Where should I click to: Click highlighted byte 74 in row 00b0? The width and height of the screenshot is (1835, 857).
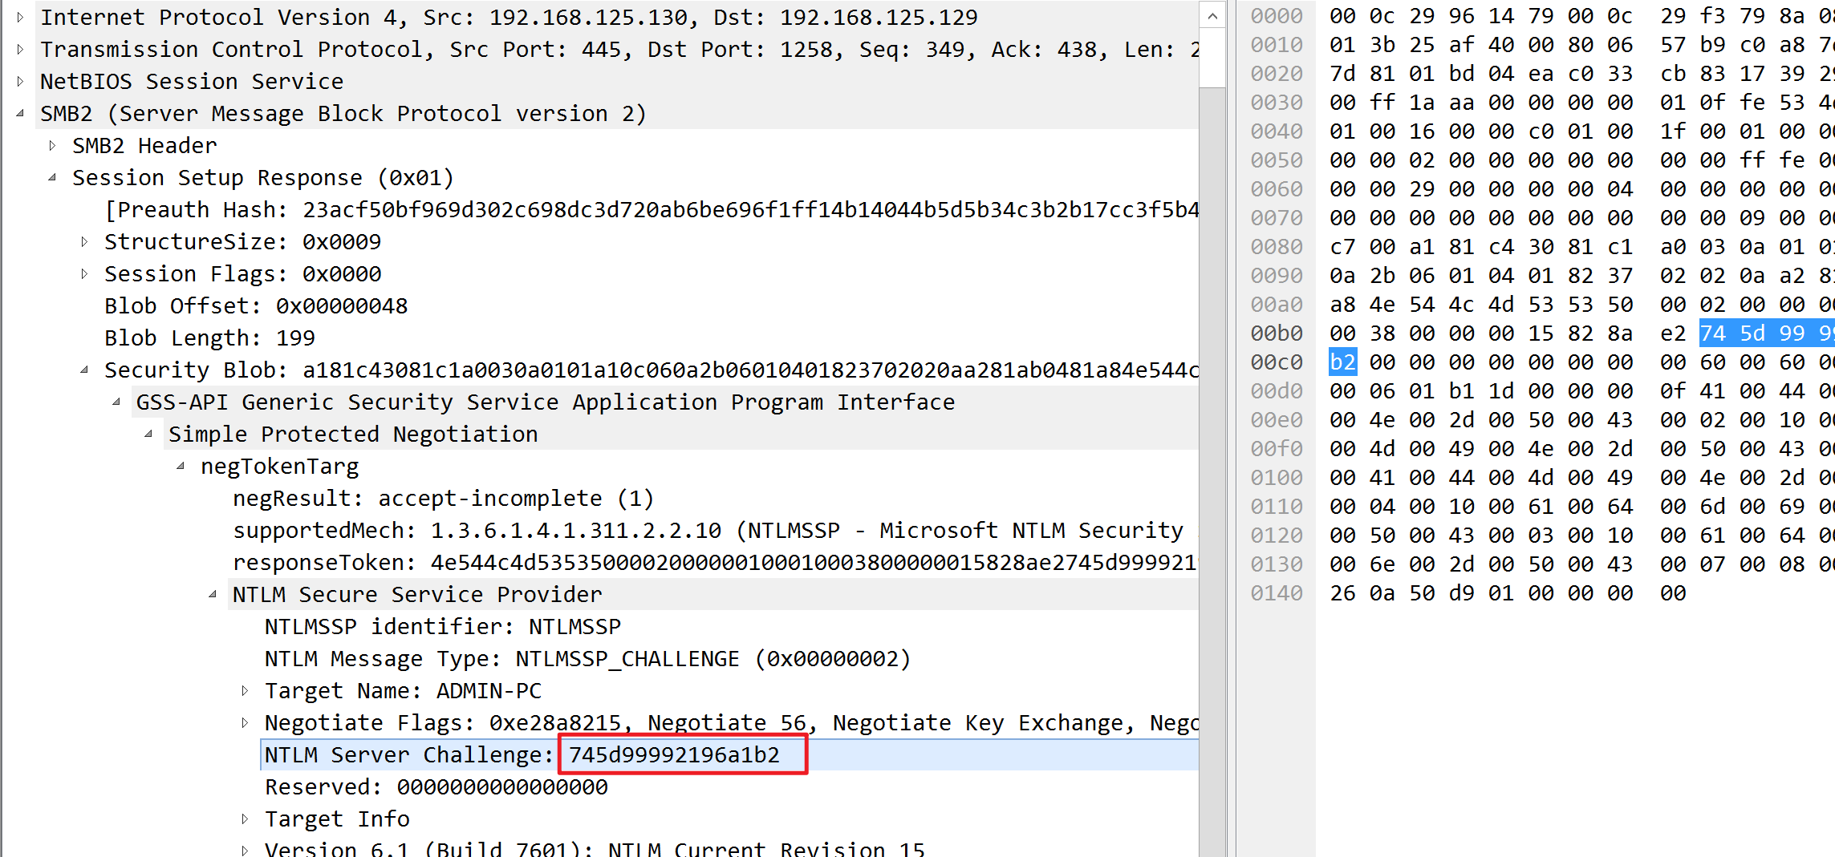click(1713, 333)
